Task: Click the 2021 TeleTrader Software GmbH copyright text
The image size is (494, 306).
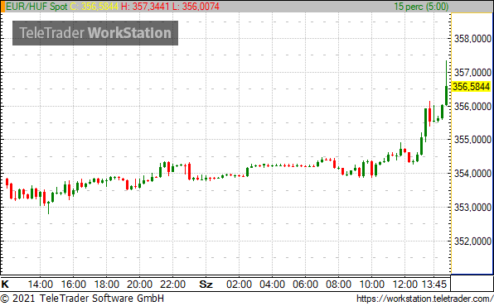Action: 82,298
